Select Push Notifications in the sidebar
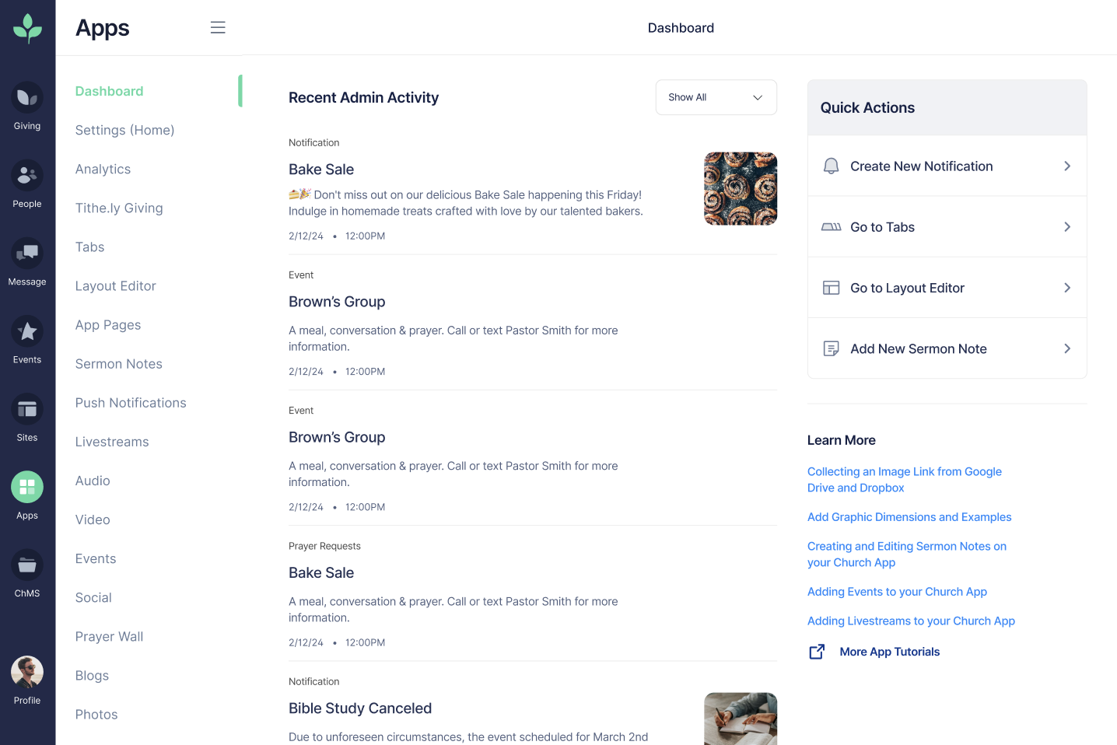The height and width of the screenshot is (745, 1117). 131,403
